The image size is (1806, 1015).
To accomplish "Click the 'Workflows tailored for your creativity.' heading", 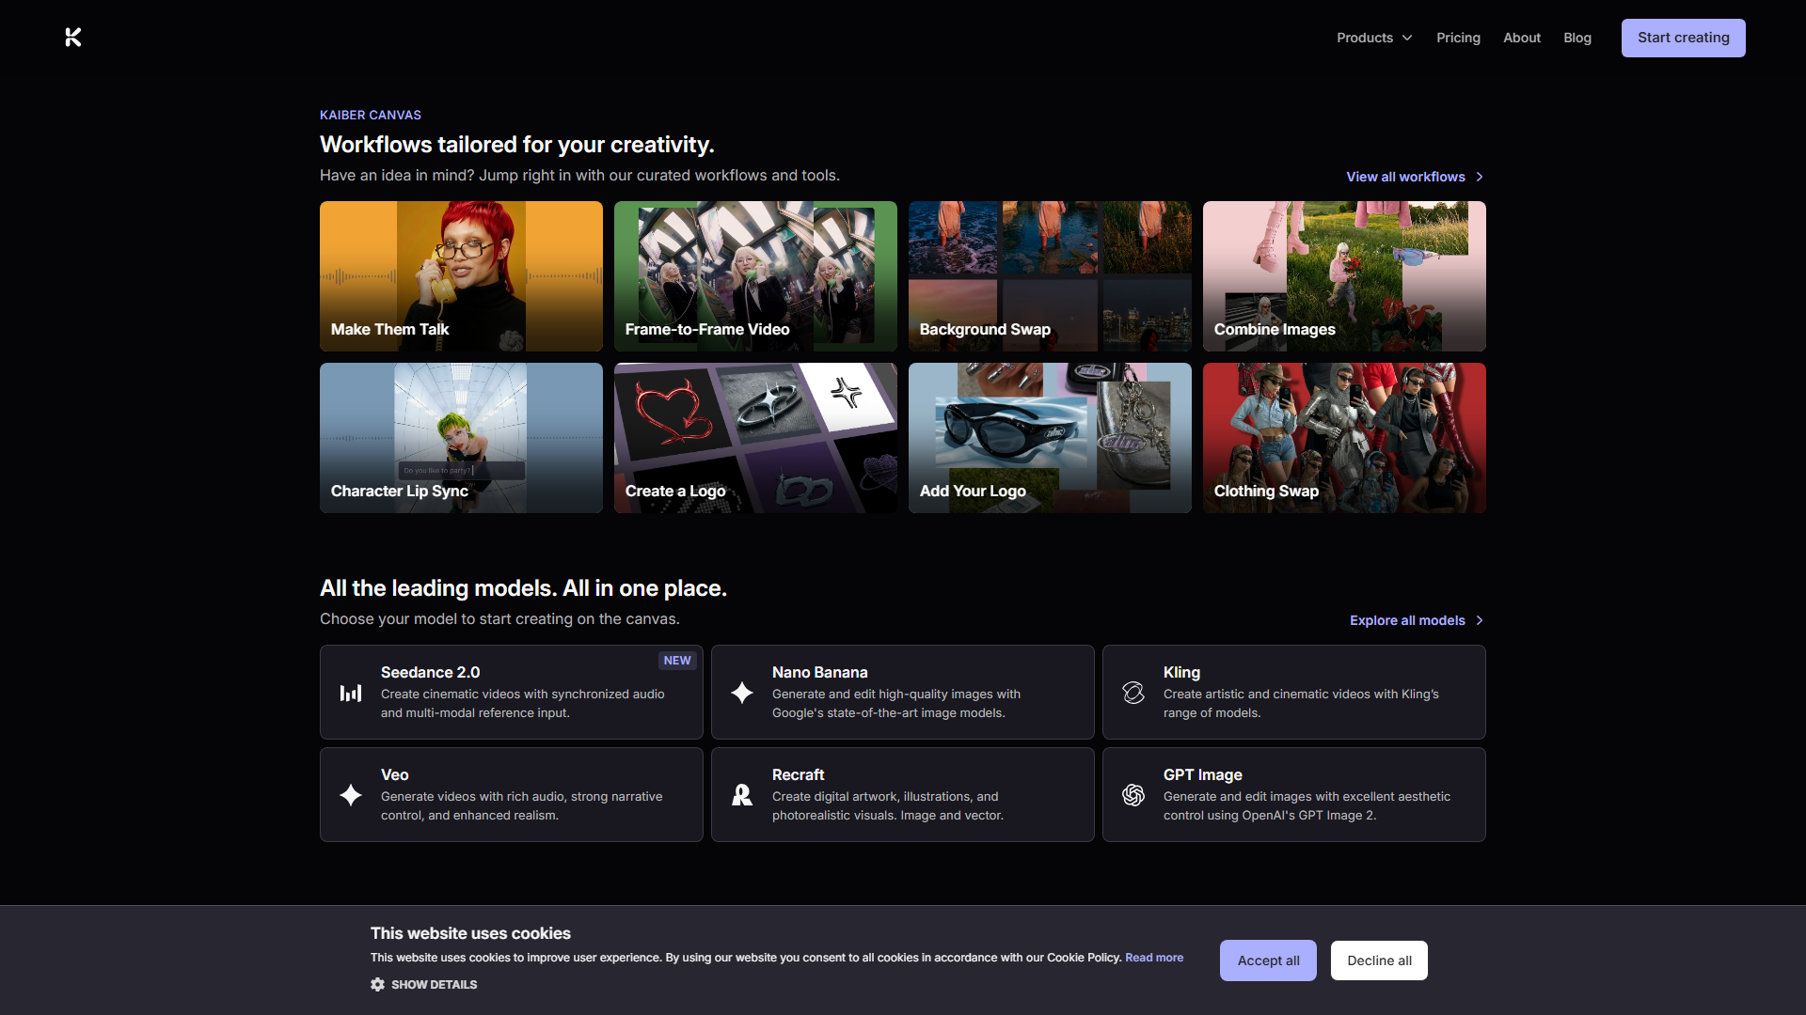I will click(x=517, y=144).
